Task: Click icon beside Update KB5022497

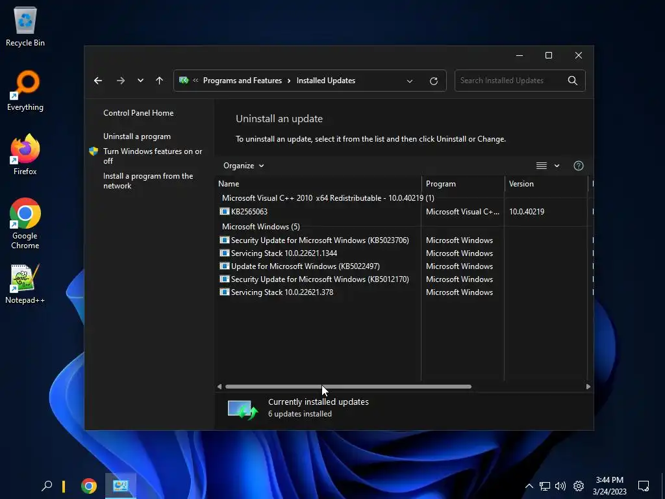Action: pos(224,266)
